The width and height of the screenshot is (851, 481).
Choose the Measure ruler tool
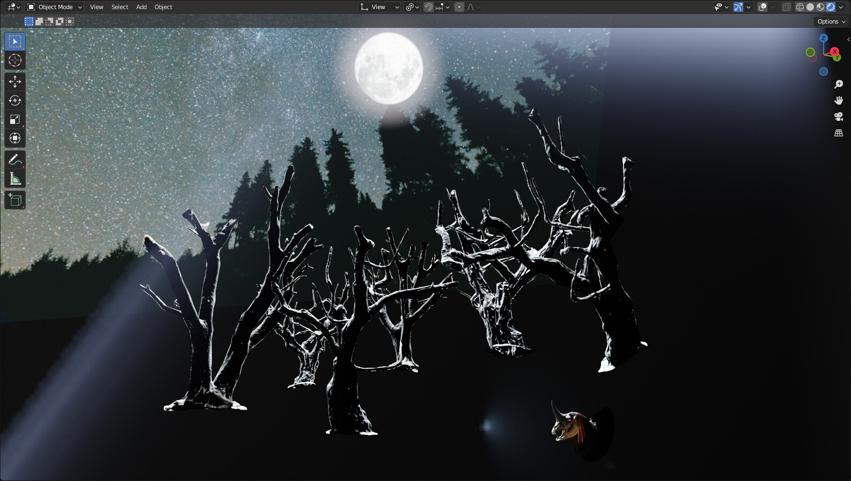15,179
